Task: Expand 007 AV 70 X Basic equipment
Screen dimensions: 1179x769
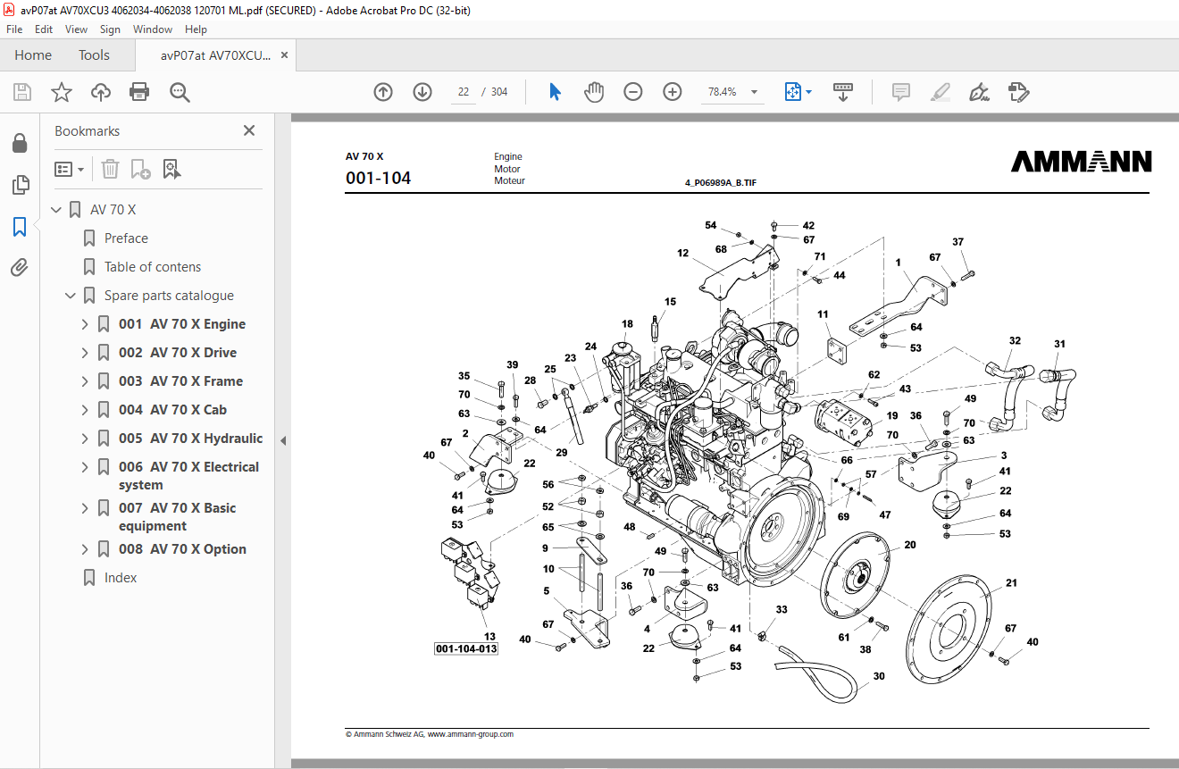Action: pos(86,508)
